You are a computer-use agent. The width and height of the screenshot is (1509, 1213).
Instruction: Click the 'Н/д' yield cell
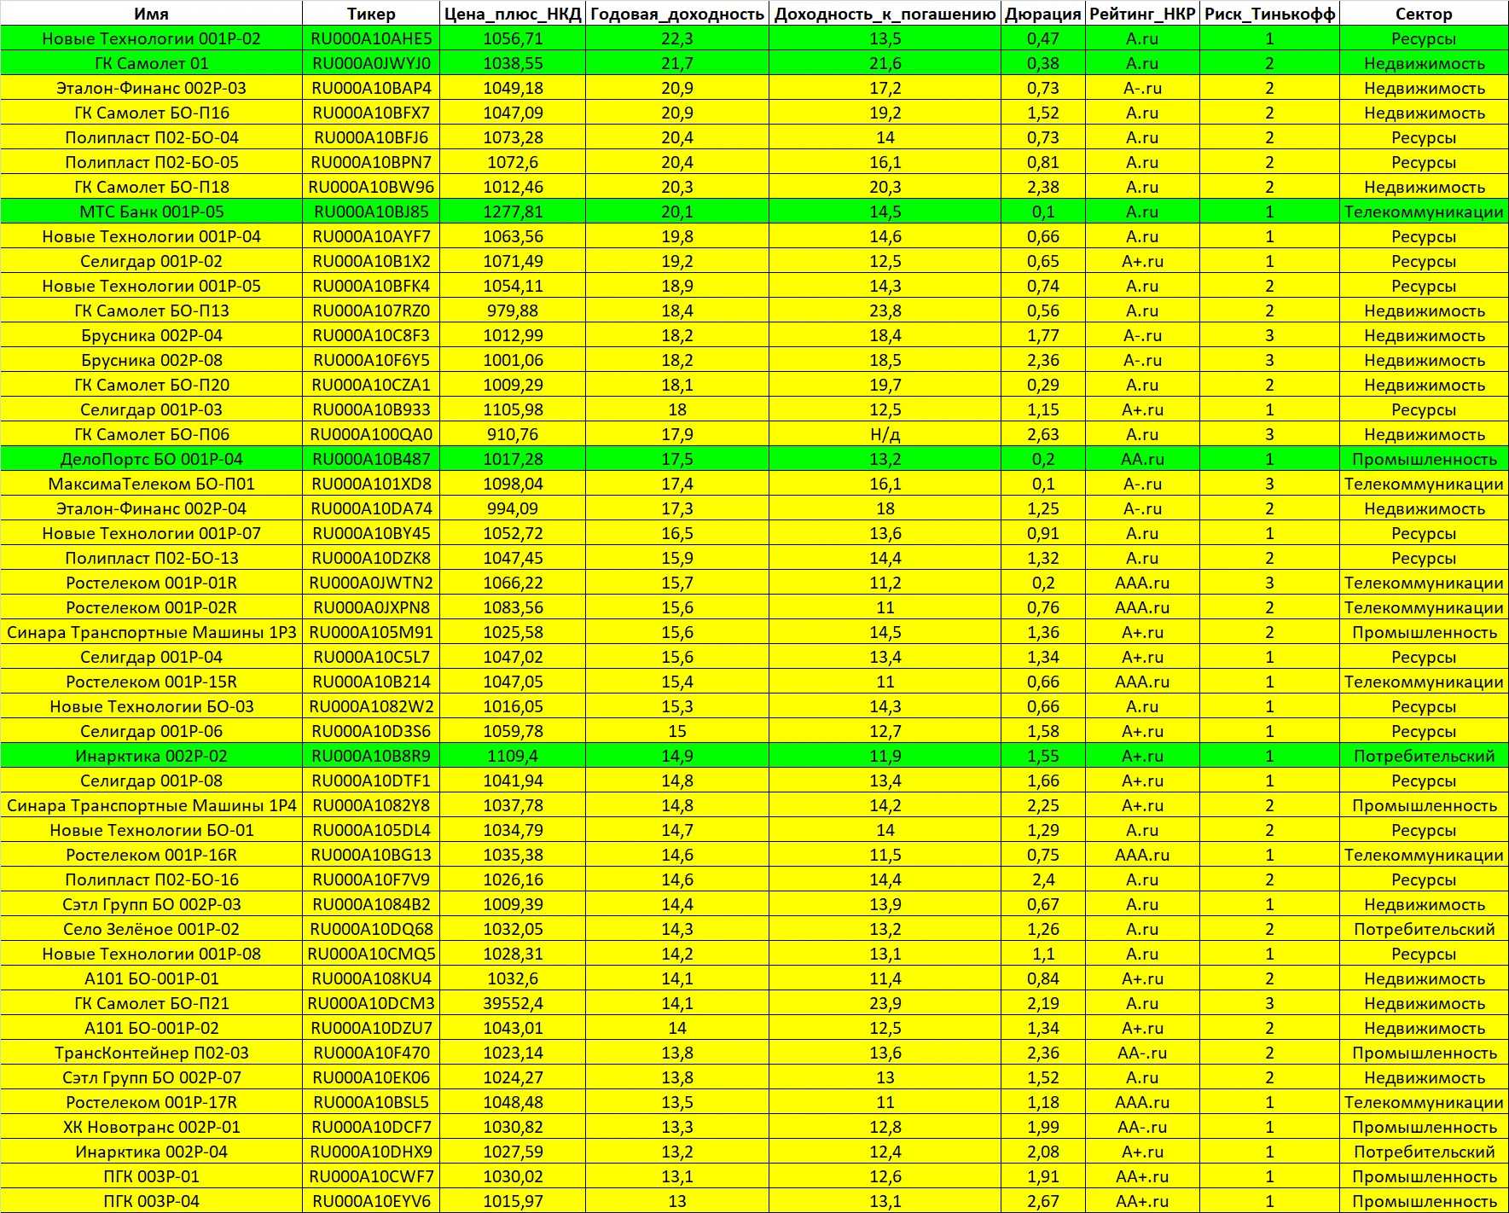pos(885,434)
